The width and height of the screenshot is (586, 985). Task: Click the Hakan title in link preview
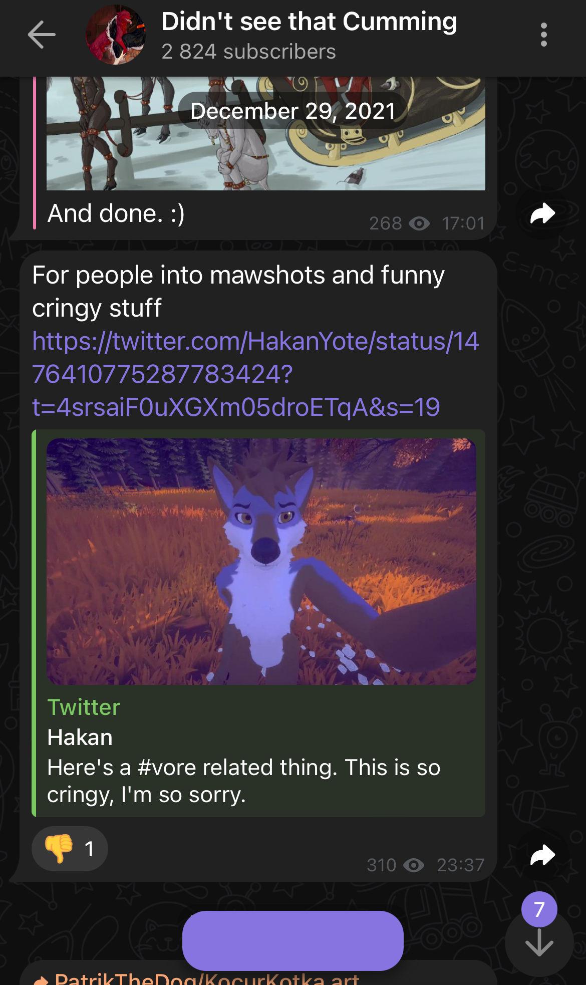[80, 737]
